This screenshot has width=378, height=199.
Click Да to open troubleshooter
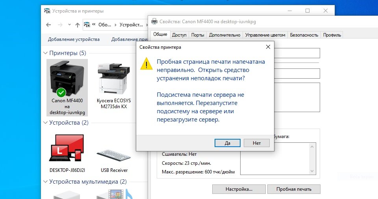tap(227, 143)
